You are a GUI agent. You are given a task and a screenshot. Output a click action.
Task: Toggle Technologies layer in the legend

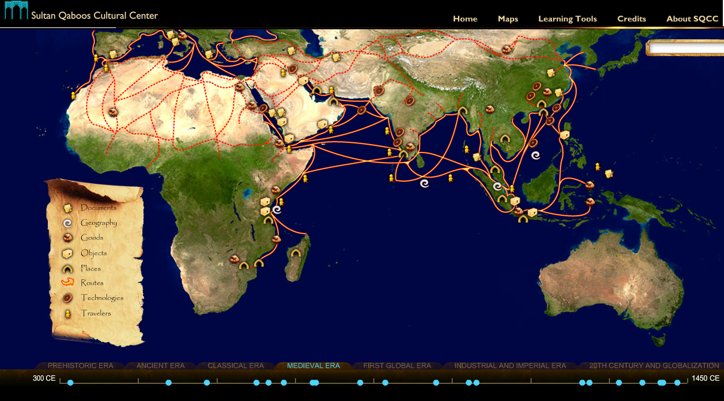point(102,298)
